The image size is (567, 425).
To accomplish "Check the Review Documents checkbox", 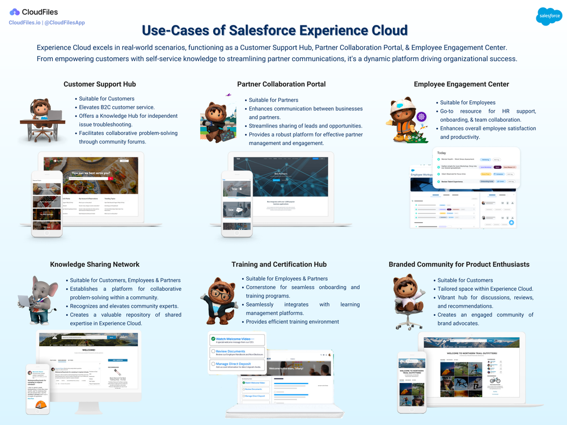I will [213, 351].
